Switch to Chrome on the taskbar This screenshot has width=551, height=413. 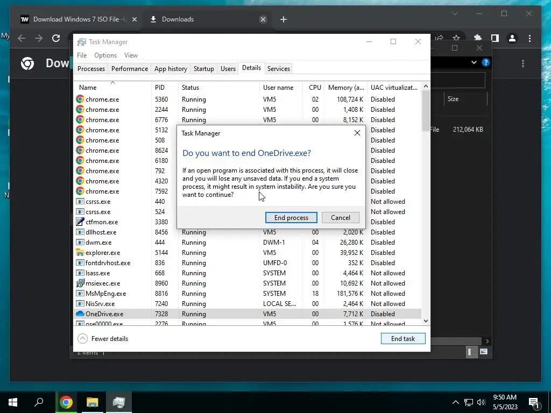[66, 402]
